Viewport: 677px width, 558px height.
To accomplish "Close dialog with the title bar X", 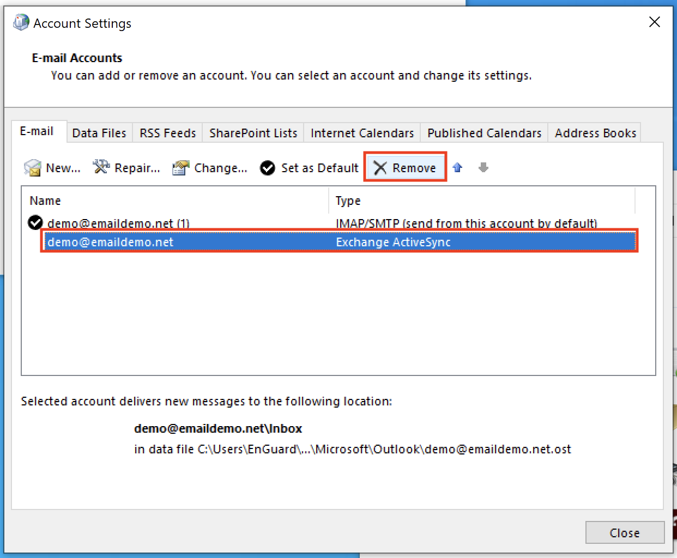I will click(x=655, y=22).
